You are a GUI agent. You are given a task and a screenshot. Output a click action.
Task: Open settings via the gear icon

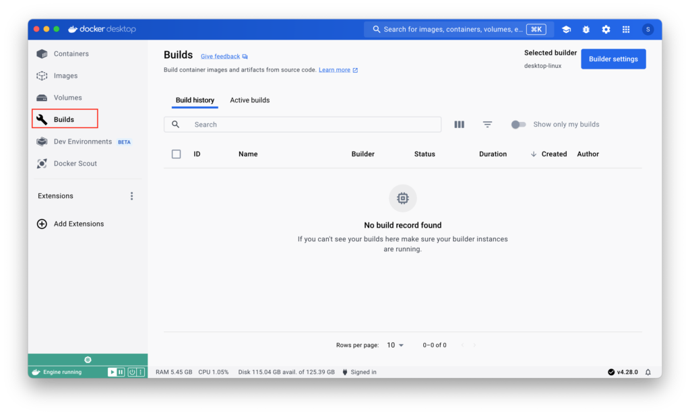click(606, 30)
